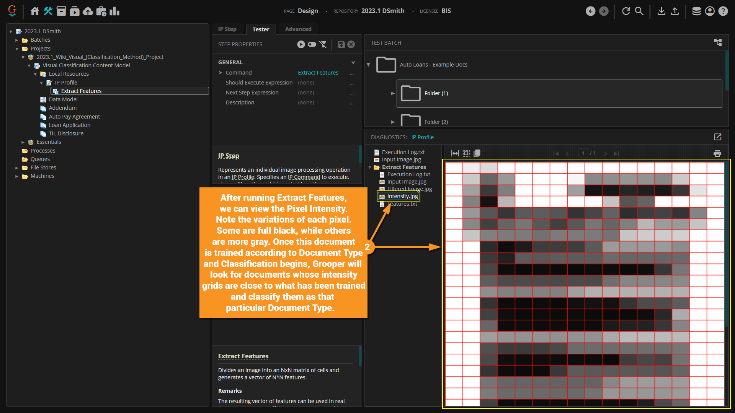Viewport: 735px width, 413px height.
Task: Open the Stats bar chart icon
Action: (114, 11)
